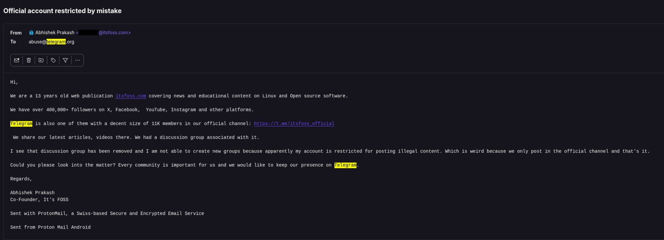The height and width of the screenshot is (240, 664).
Task: Click the subject 'Official account restricted by mistake'
Action: [x=62, y=11]
